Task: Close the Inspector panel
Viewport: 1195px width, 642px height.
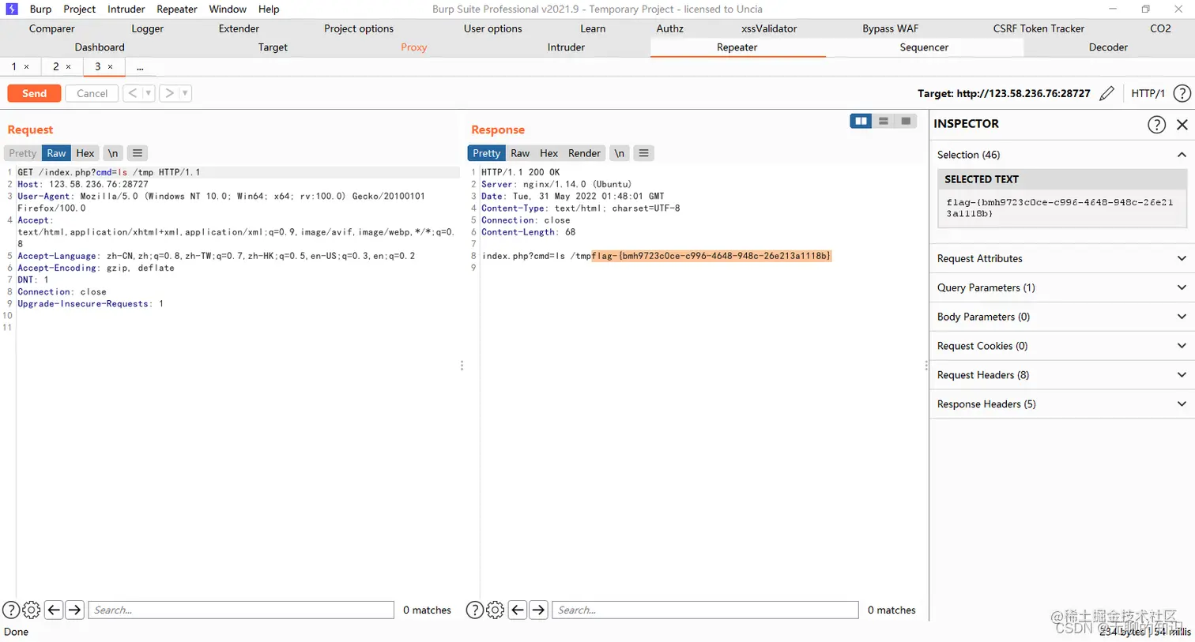Action: tap(1182, 124)
